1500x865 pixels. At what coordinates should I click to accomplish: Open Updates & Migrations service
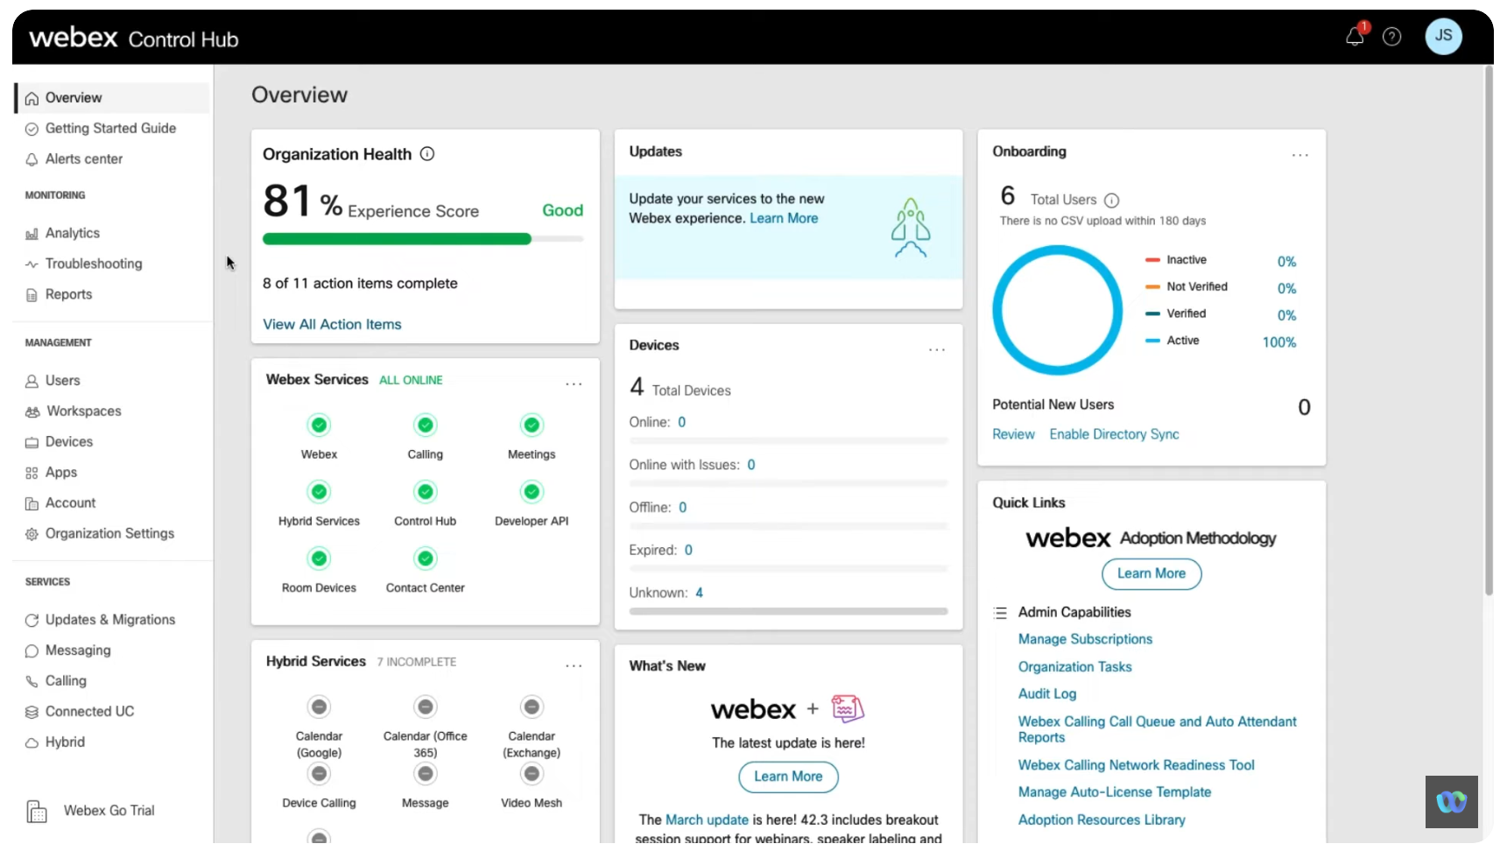112,620
